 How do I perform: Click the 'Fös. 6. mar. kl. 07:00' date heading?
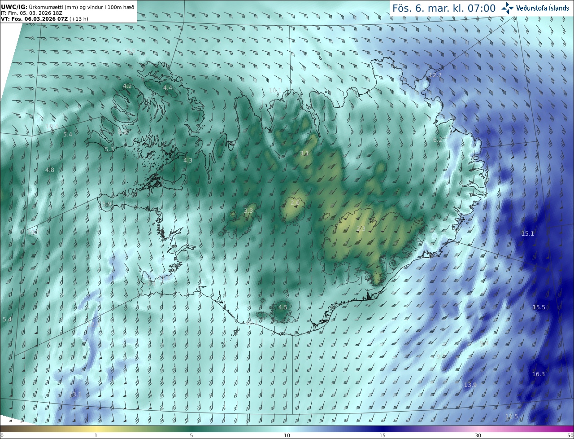coord(444,8)
